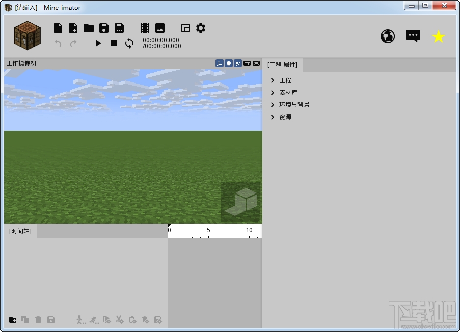Click the import asset file icon
The width and height of the screenshot is (460, 332).
coord(73,28)
